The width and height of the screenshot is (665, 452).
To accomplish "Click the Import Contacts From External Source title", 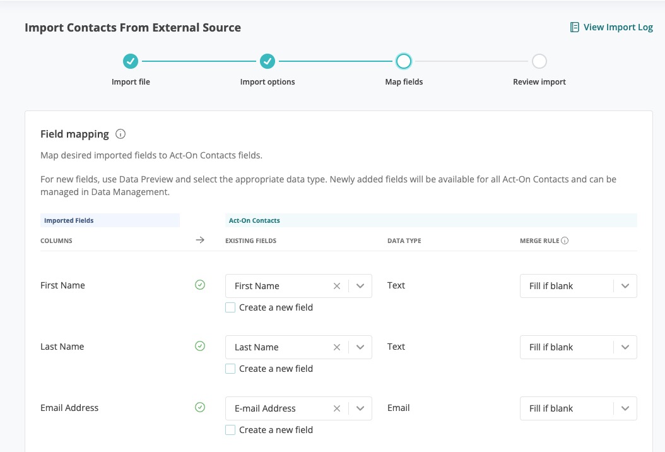I will [132, 28].
